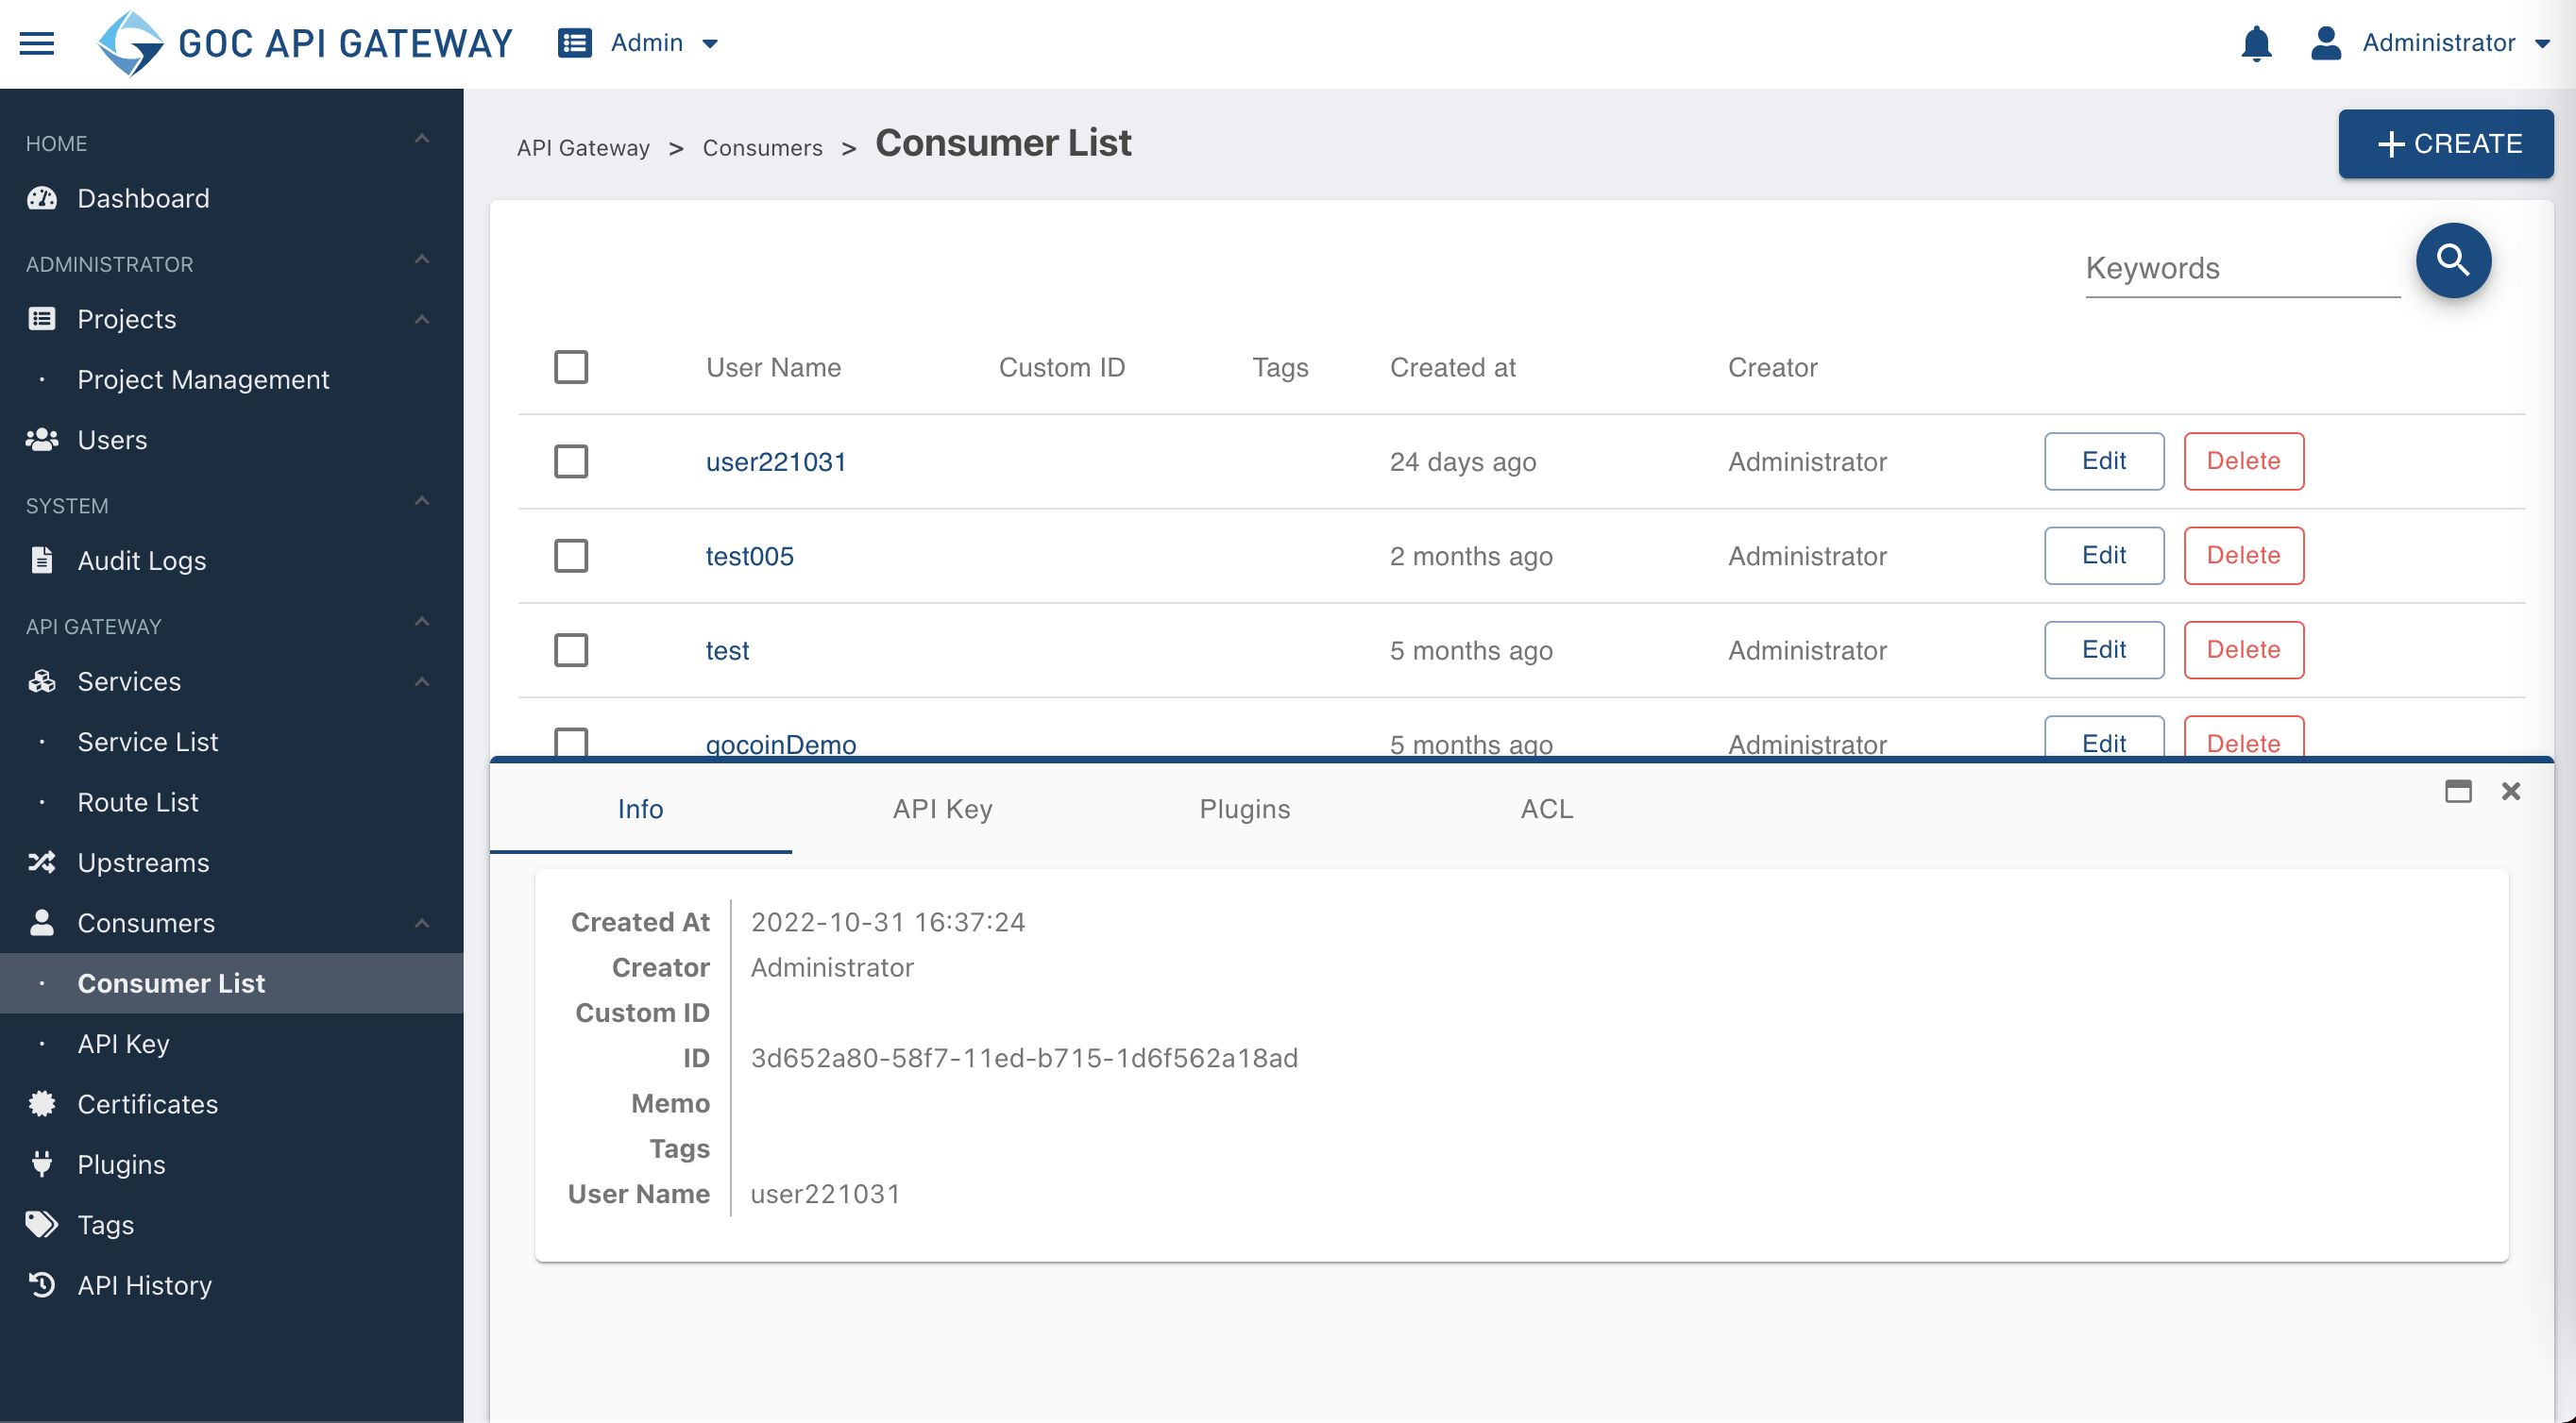Click the Consumers person icon
Image resolution: width=2576 pixels, height=1423 pixels.
(42, 922)
